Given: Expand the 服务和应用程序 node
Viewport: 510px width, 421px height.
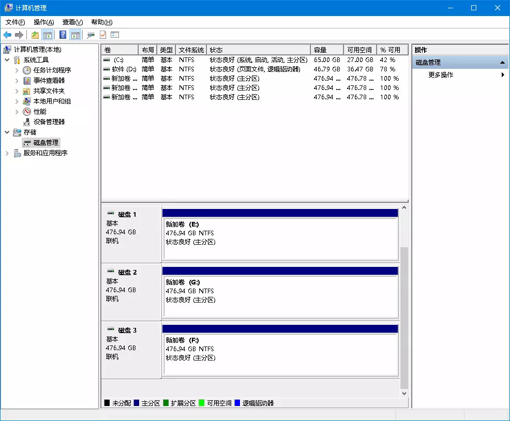Looking at the screenshot, I should [7, 153].
